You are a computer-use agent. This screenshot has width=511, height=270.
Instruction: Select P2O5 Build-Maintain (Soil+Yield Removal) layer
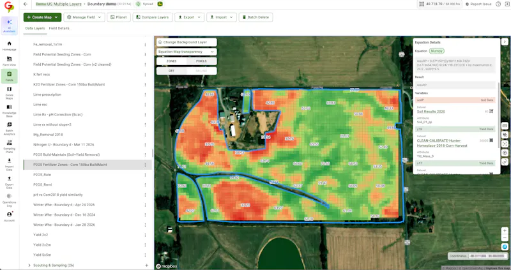point(66,154)
